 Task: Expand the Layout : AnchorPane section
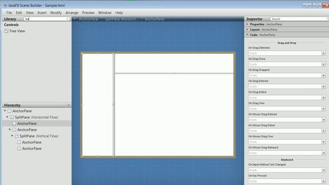[247, 30]
